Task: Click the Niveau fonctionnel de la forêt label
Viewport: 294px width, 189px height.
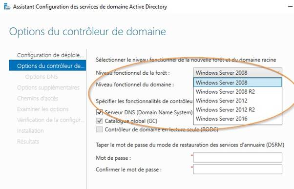Action: click(x=133, y=73)
